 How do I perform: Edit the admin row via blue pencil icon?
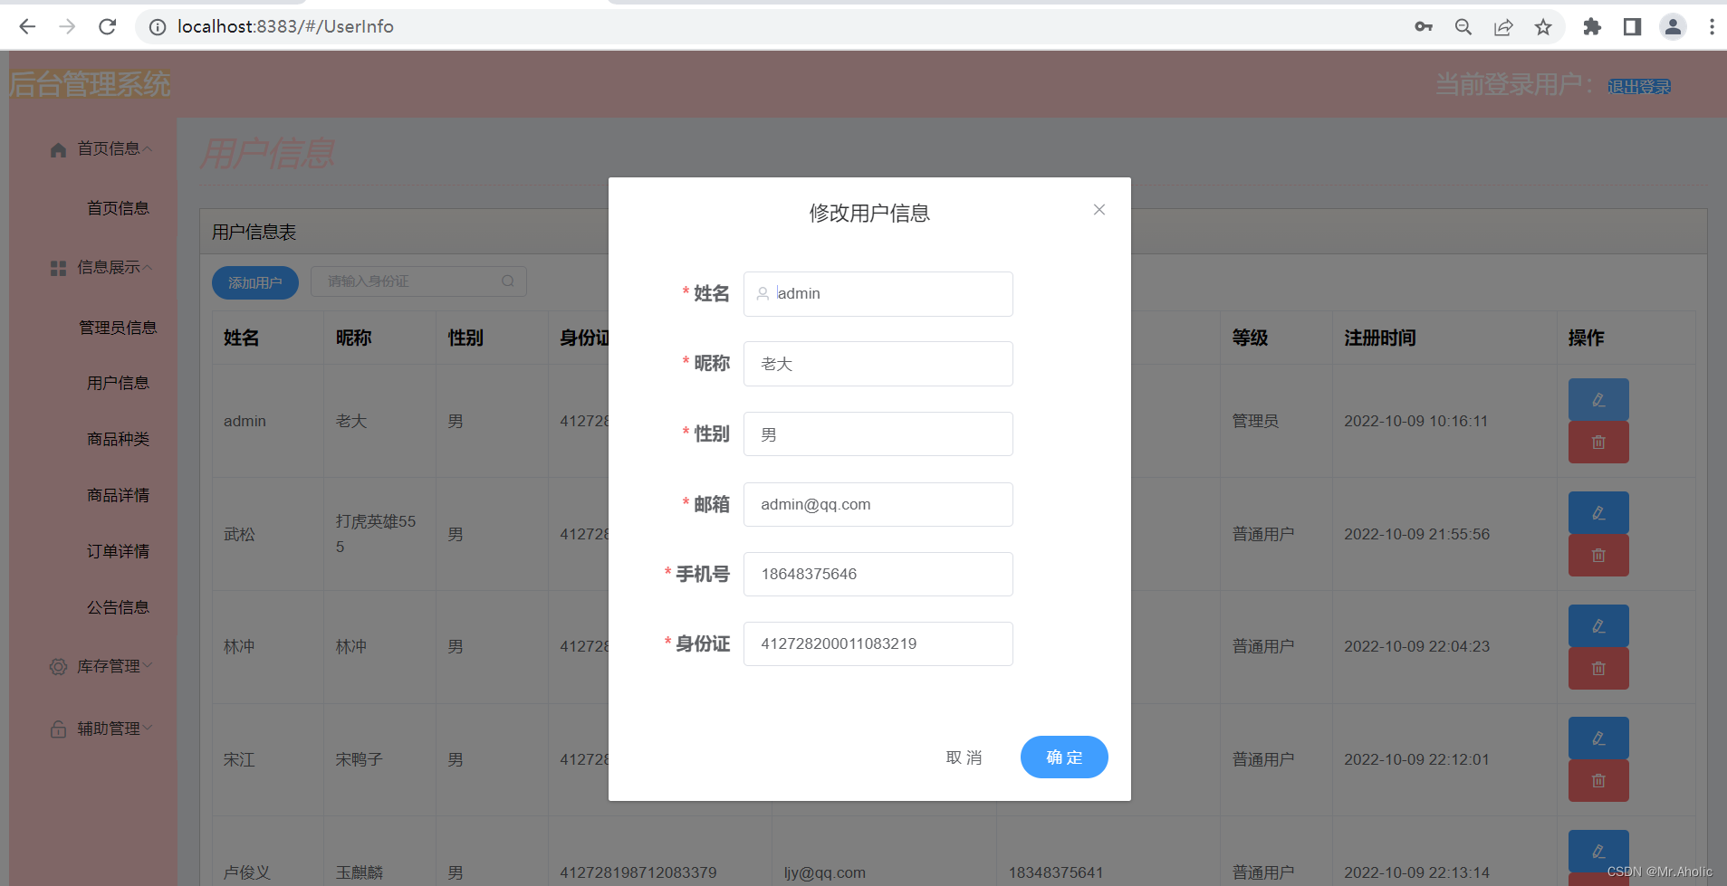pos(1597,399)
